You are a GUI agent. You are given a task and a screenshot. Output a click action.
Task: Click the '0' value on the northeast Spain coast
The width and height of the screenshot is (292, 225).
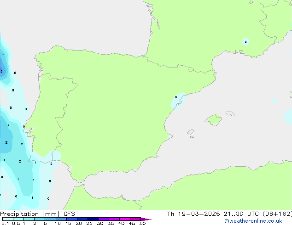[x=176, y=97]
